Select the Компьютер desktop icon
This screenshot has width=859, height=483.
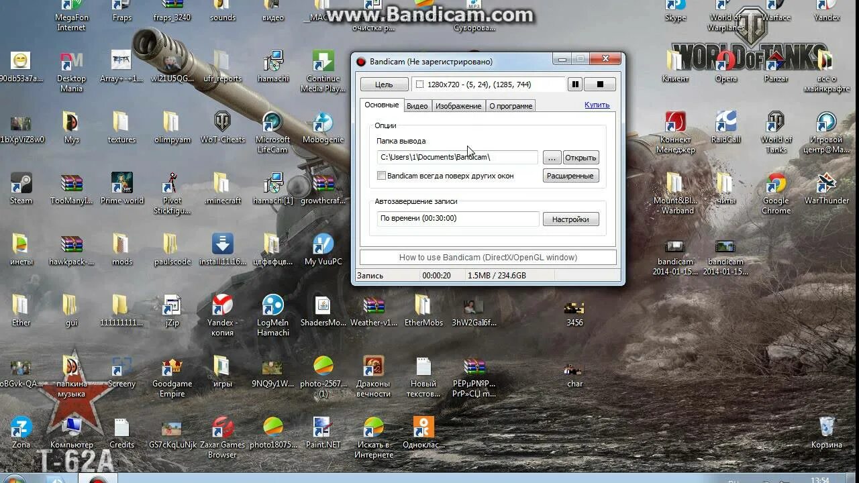point(71,433)
